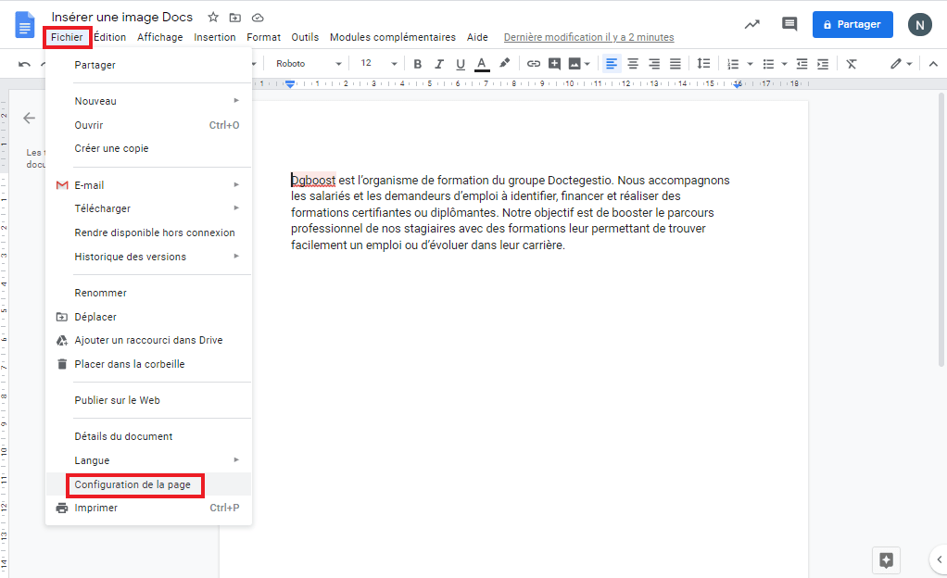Toggle bold formatting
The image size is (947, 578).
[418, 63]
